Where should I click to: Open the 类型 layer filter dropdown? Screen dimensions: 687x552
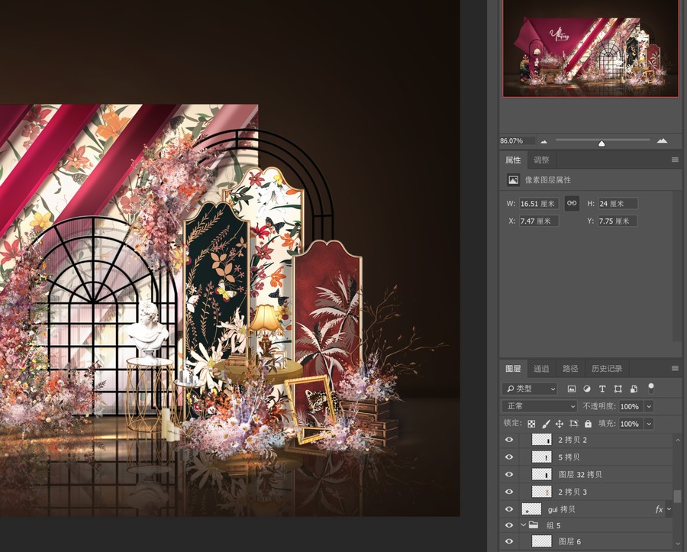pyautogui.click(x=531, y=389)
